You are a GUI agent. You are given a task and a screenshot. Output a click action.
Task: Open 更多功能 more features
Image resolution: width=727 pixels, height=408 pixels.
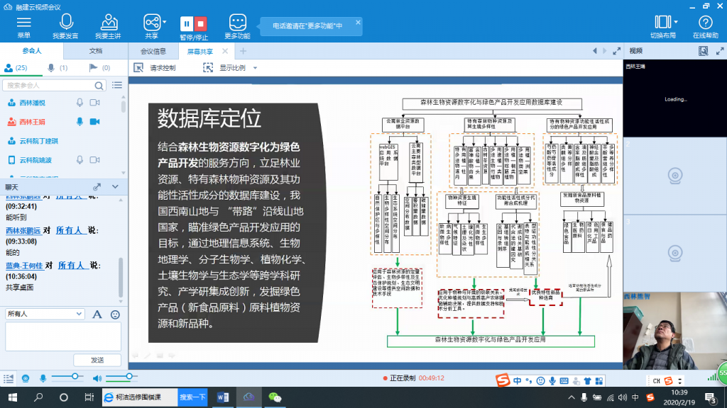(x=237, y=22)
